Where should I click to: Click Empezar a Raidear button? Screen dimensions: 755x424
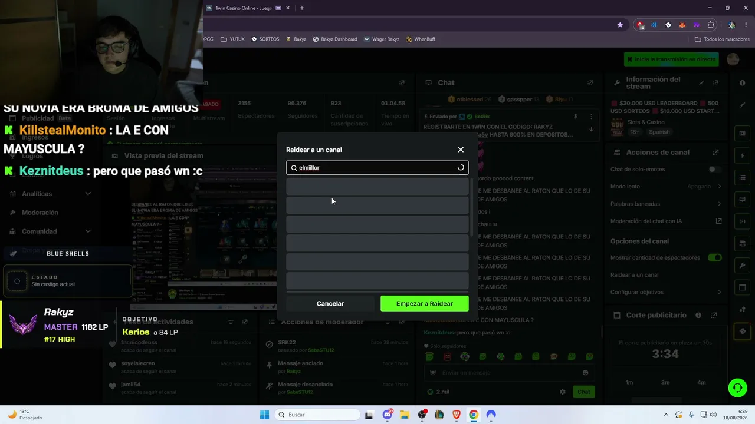click(x=425, y=303)
